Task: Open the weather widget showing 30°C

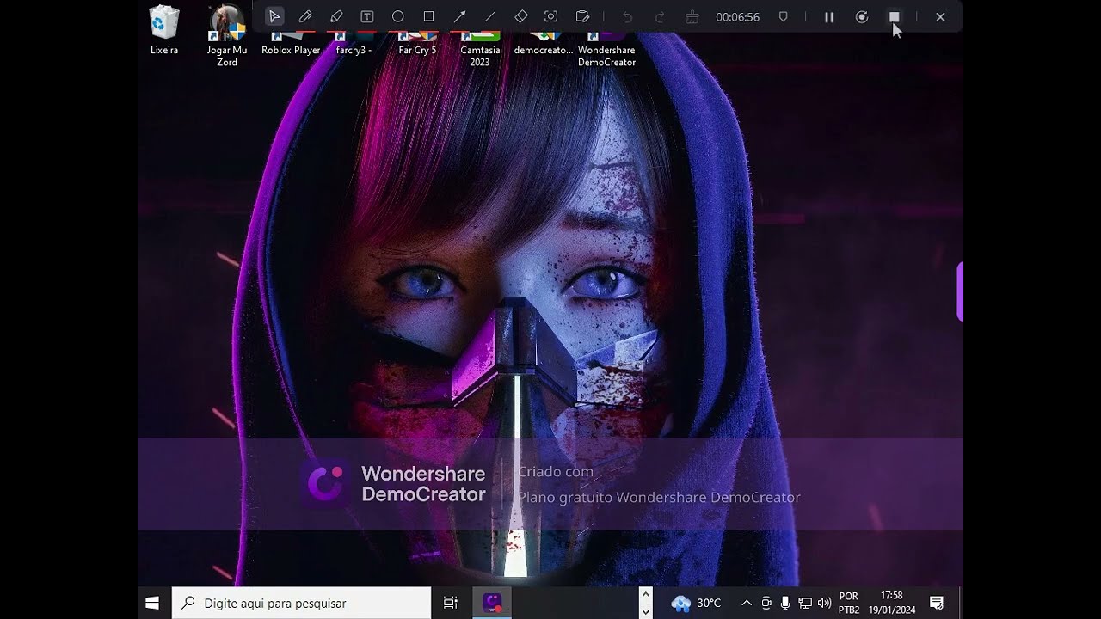Action: [x=697, y=603]
